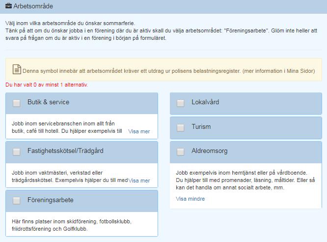
Task: Click the 'Välj inom vilka arbetsområde' instruction line
Action: point(70,23)
